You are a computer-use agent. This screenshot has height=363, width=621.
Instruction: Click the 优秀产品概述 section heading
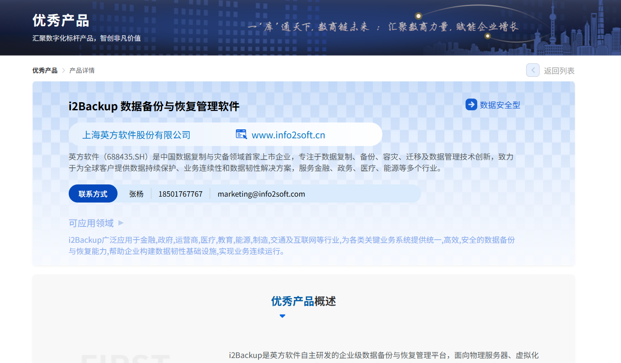click(304, 301)
